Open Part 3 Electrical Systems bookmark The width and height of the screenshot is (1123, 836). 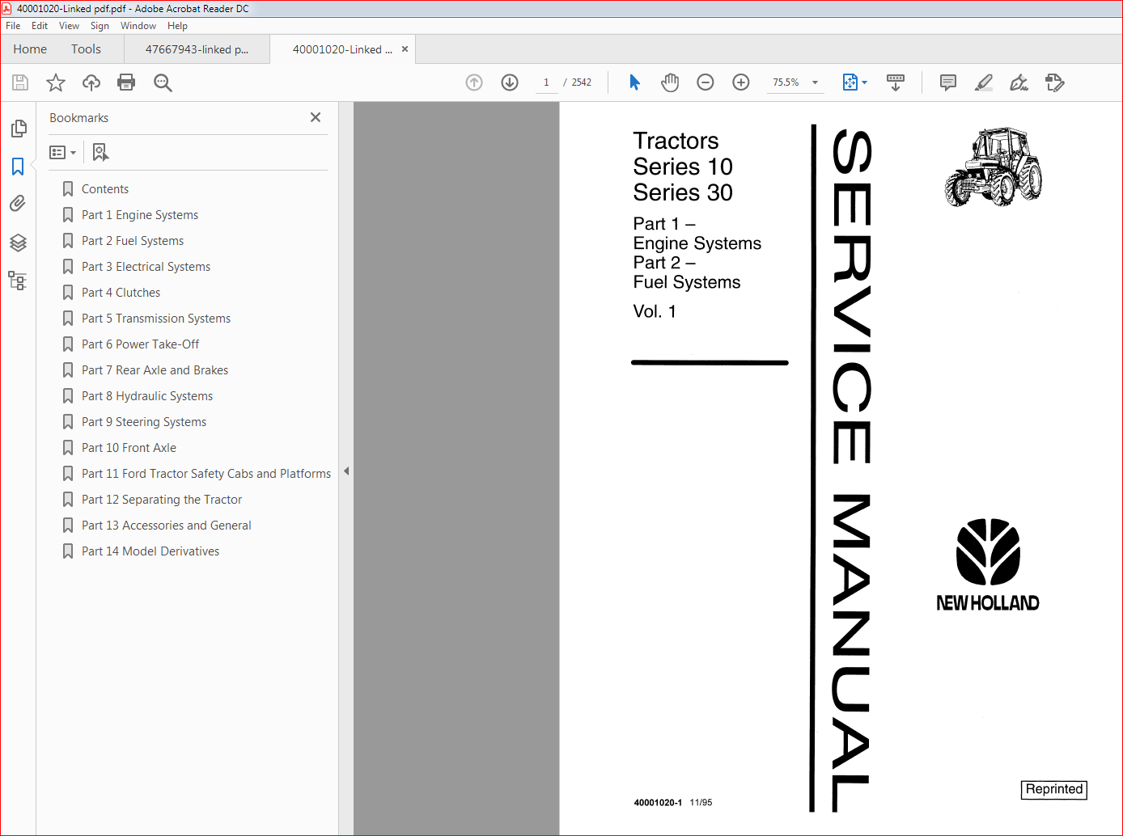coord(146,267)
